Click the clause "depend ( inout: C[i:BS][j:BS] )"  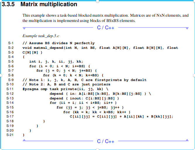click(x=84, y=98)
